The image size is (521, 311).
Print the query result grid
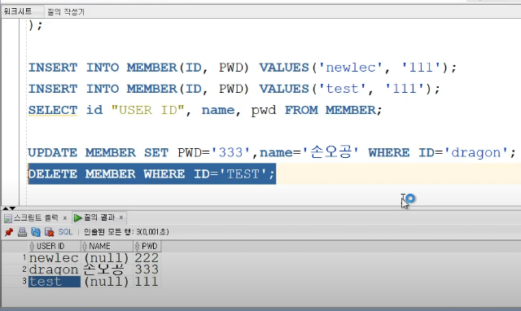(x=22, y=232)
